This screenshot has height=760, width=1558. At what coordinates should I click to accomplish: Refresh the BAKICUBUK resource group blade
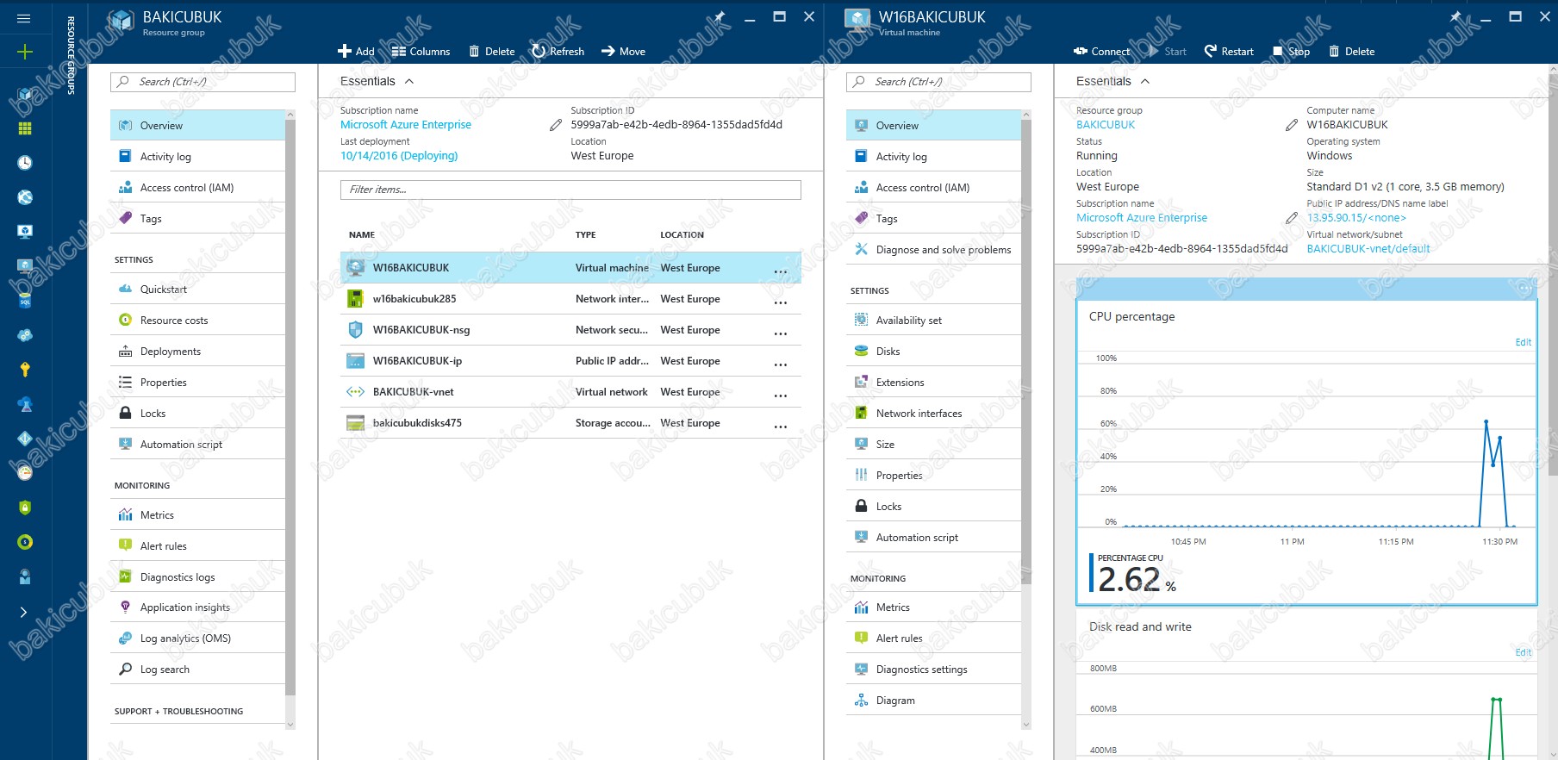click(558, 52)
